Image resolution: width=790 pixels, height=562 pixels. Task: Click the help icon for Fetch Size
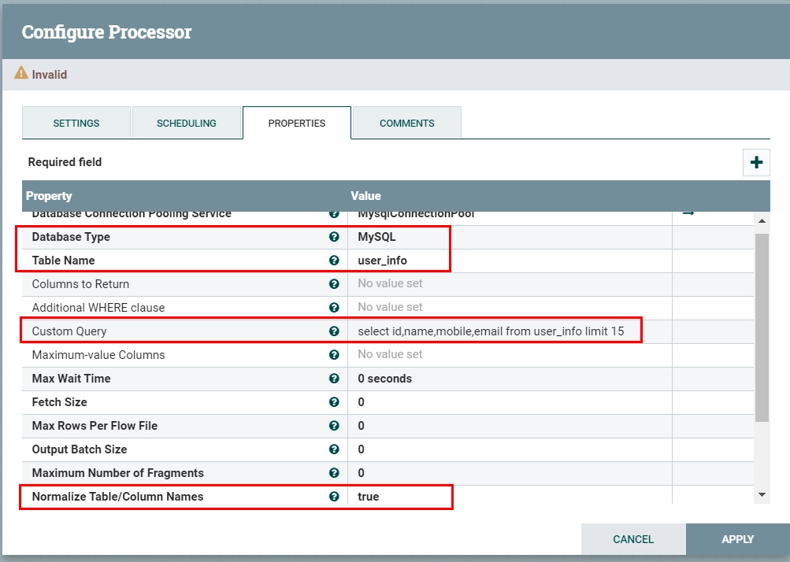pos(334,402)
